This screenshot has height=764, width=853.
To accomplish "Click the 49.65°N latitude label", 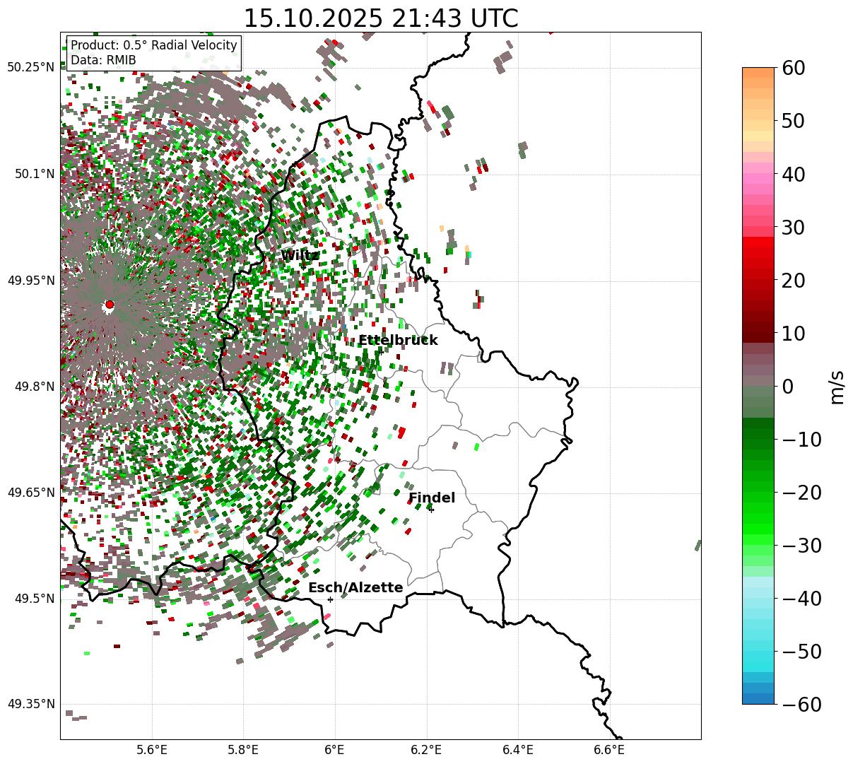I will pos(30,493).
